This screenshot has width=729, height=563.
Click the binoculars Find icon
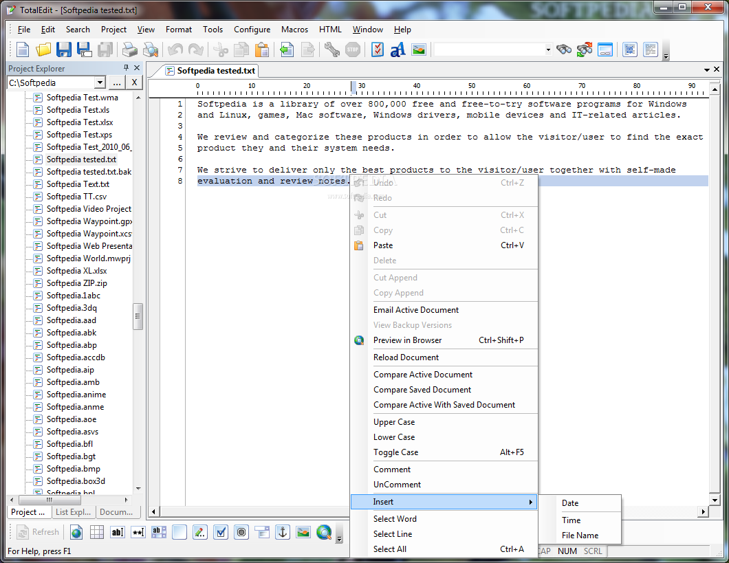tap(564, 49)
